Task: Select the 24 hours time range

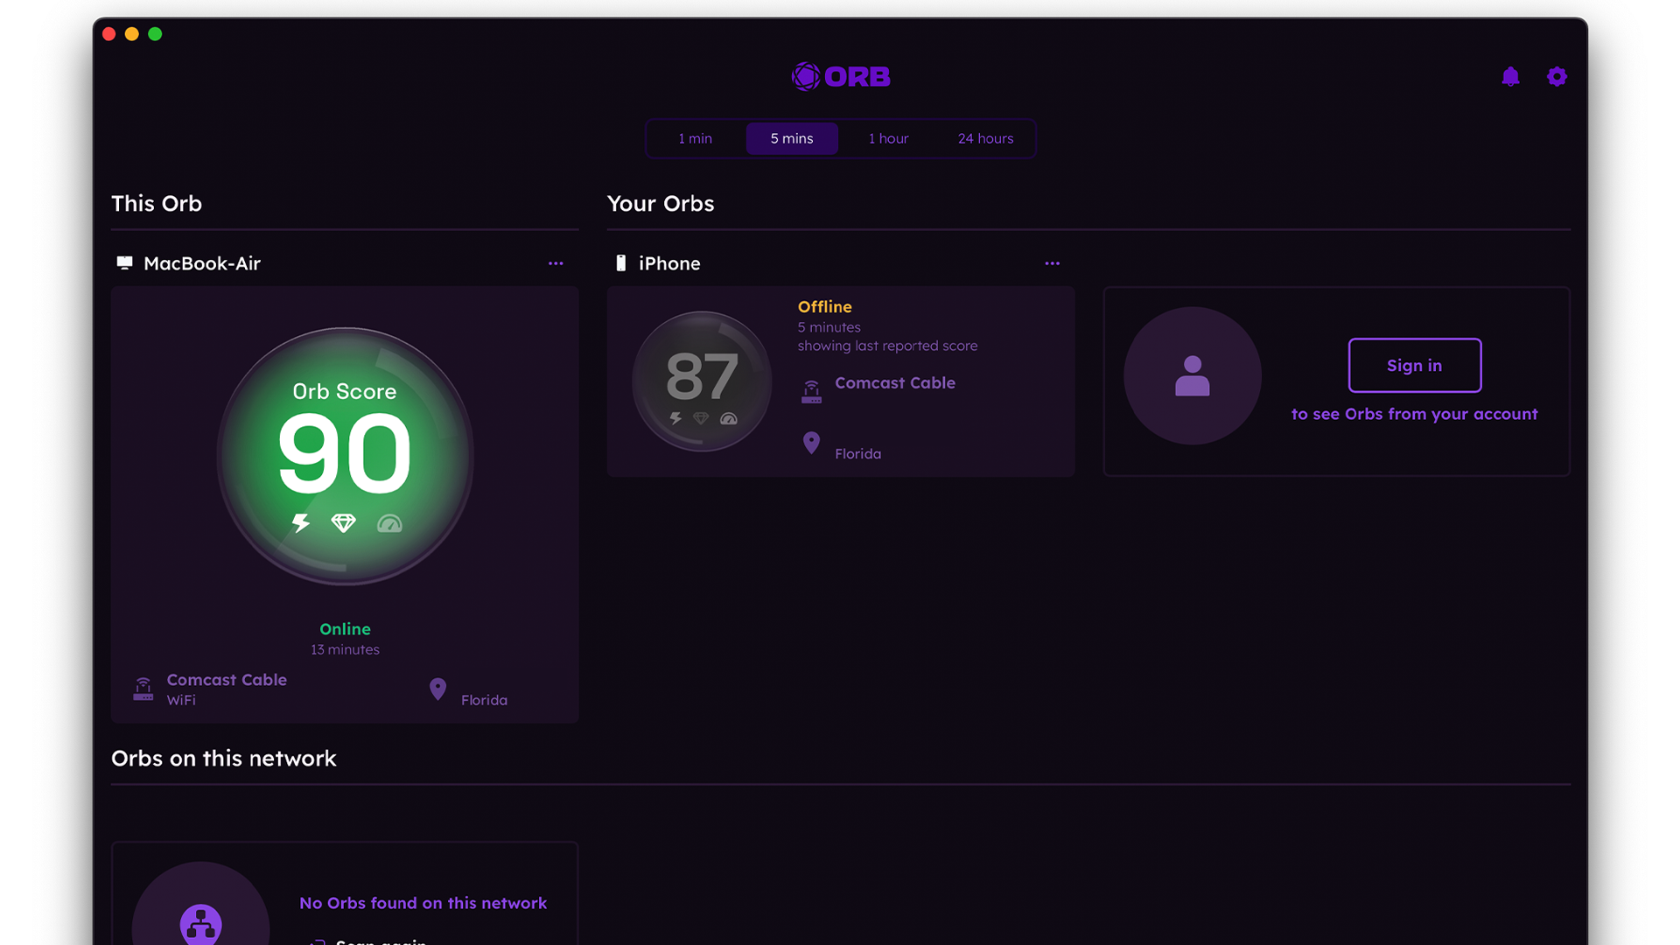Action: pyautogui.click(x=985, y=138)
